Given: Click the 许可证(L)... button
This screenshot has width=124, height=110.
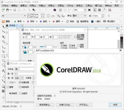Looking at the screenshot, I should [84, 105].
